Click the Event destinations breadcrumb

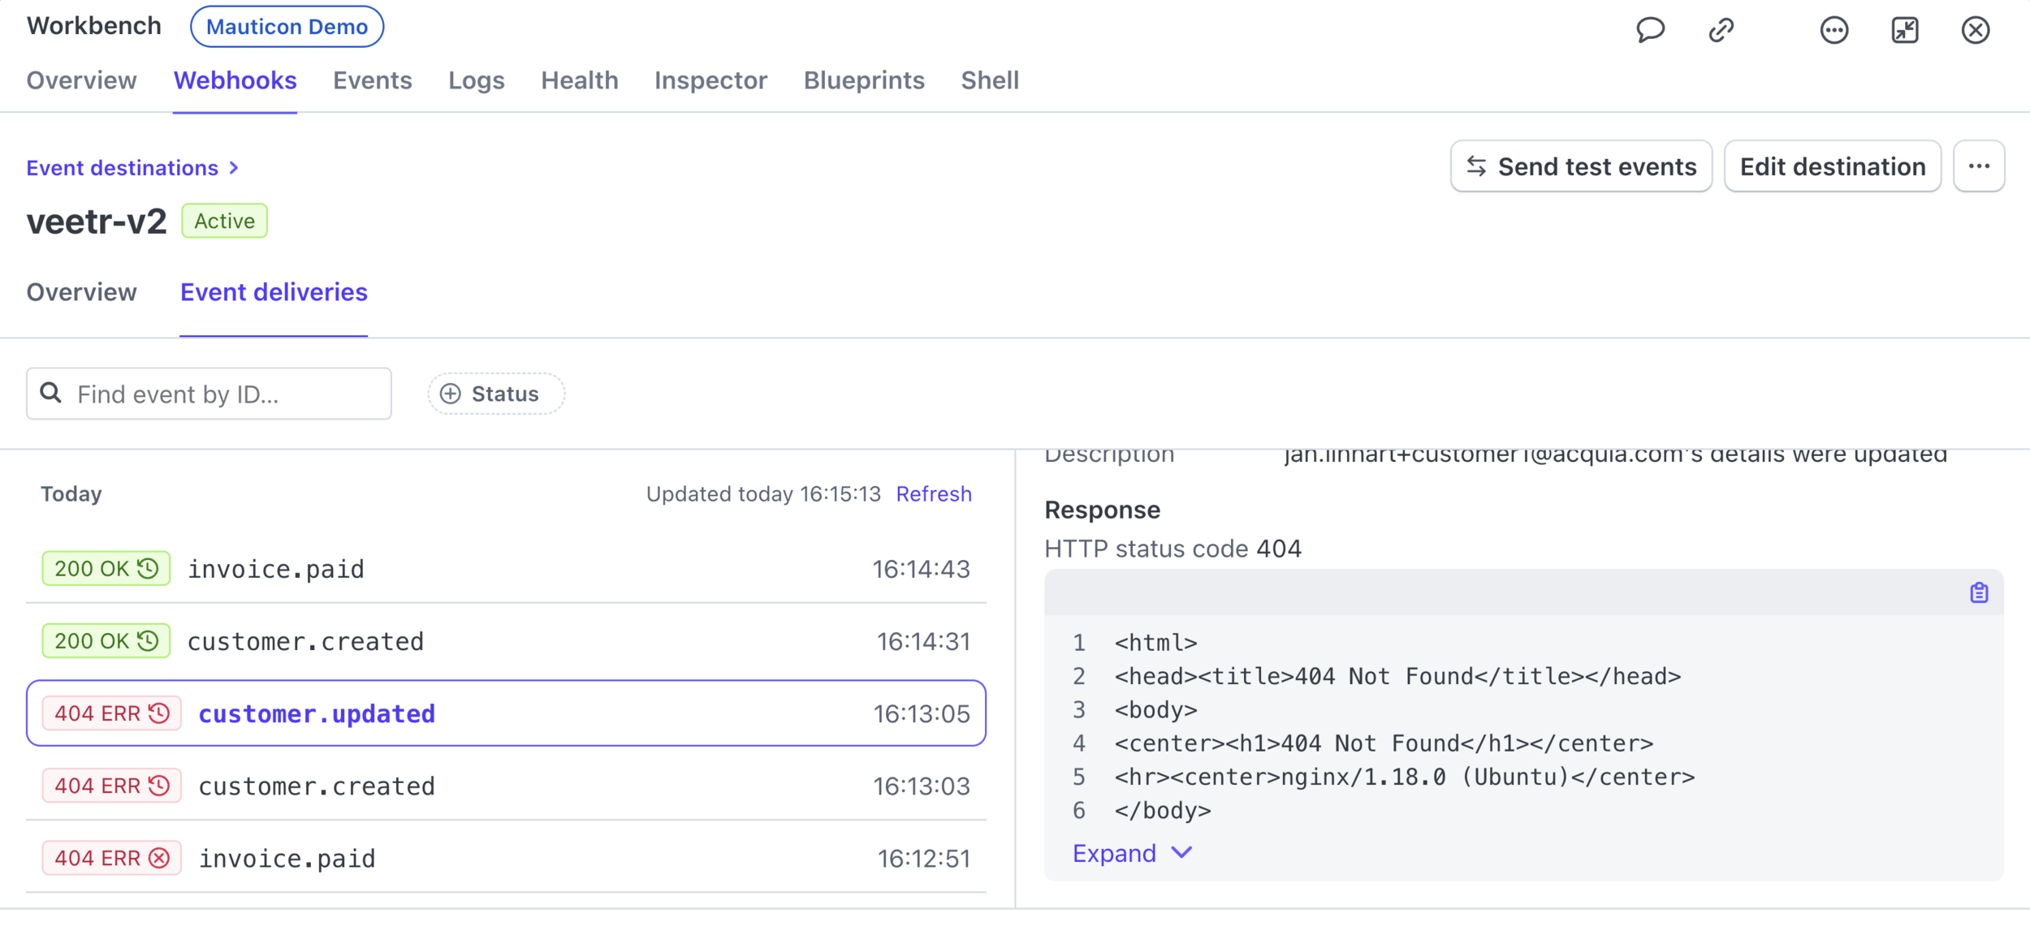point(123,168)
